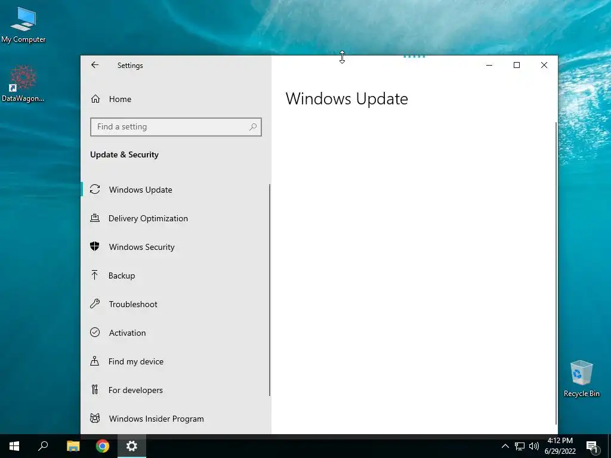Viewport: 611px width, 458px height.
Task: Select the Windows Security shield icon
Action: pos(95,246)
